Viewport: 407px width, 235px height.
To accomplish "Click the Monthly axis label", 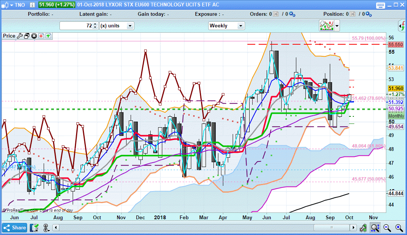I will click(x=396, y=116).
